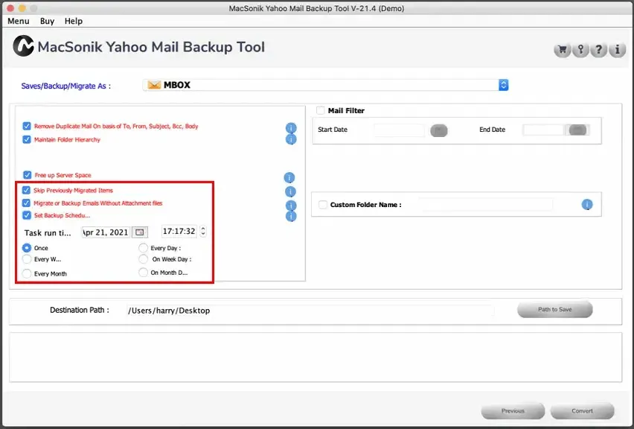
Task: Disable Free up Server Space checkbox
Action: (27, 175)
